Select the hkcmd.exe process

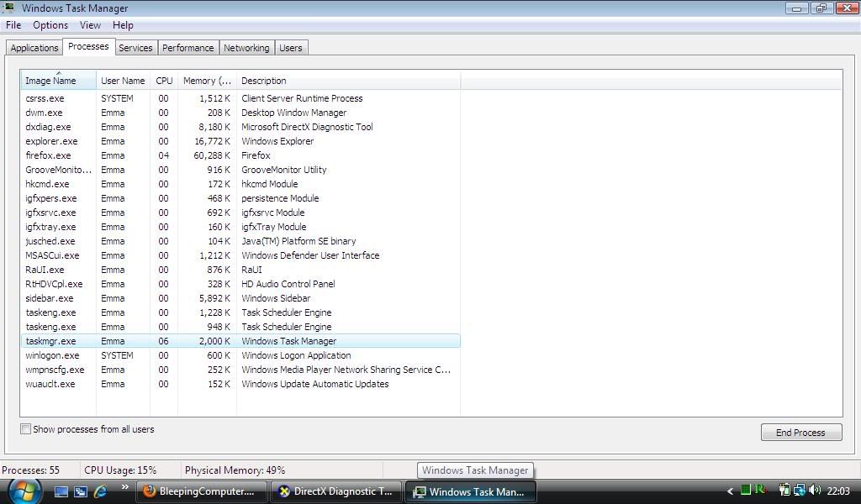point(240,184)
